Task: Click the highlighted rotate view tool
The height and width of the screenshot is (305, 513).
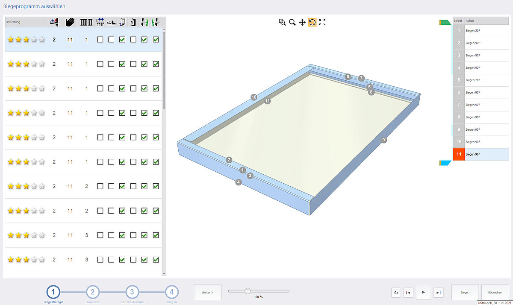Action: 312,22
